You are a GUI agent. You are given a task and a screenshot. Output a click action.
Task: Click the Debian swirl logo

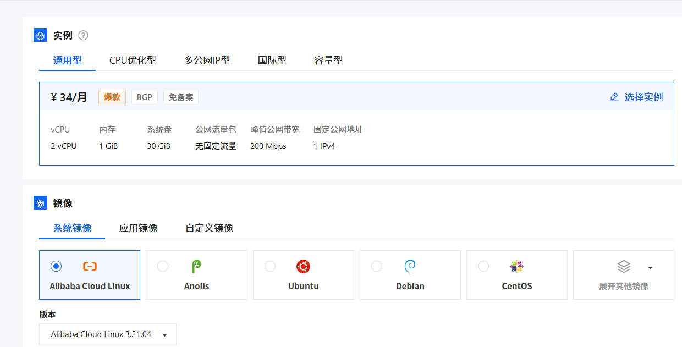coord(410,267)
